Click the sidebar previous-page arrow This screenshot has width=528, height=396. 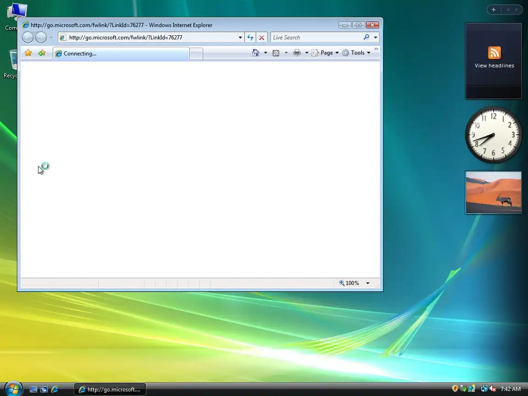pyautogui.click(x=508, y=10)
